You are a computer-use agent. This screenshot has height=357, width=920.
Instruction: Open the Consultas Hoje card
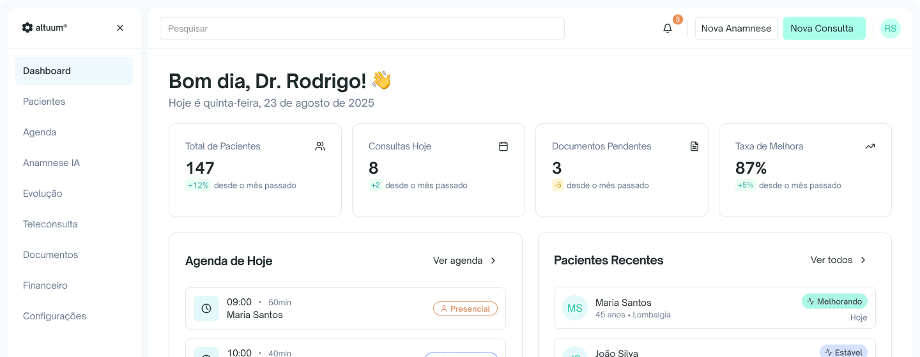[x=438, y=170]
